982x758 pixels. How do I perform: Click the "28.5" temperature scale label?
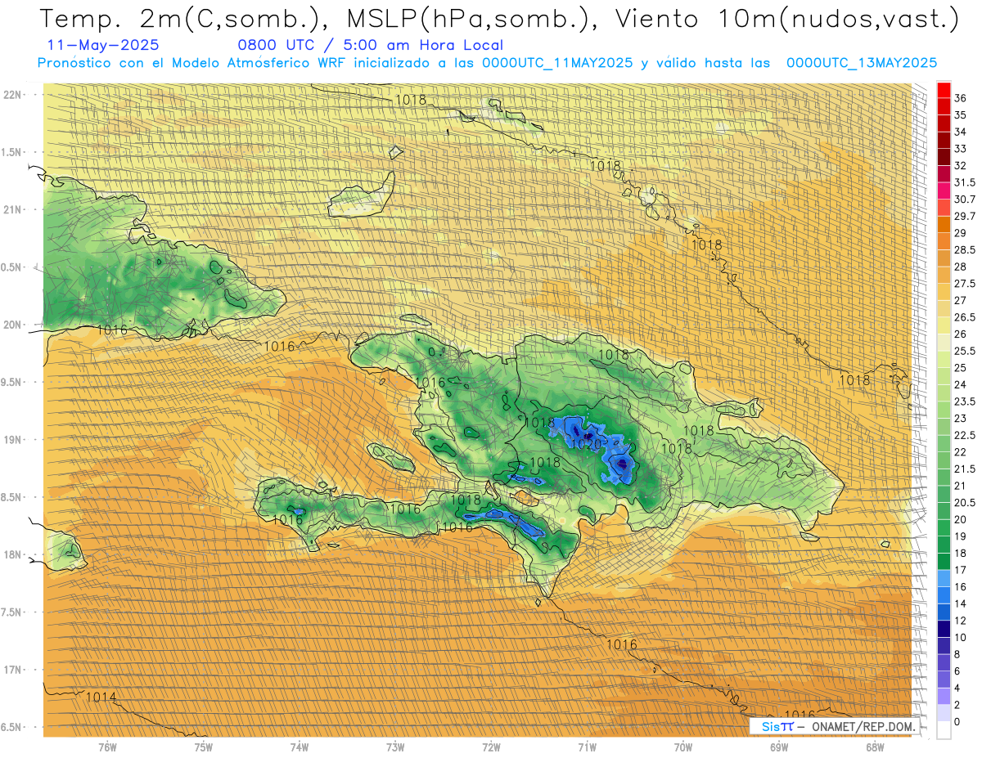point(965,250)
